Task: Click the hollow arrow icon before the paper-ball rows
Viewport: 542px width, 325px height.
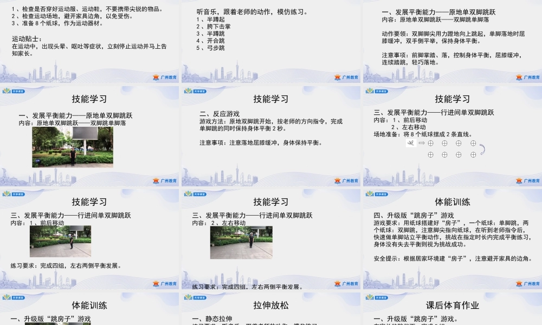Action: [x=422, y=143]
